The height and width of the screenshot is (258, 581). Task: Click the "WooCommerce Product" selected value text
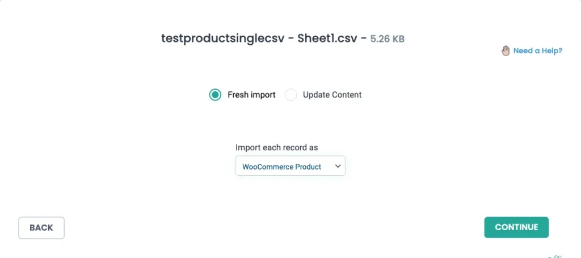(x=281, y=167)
